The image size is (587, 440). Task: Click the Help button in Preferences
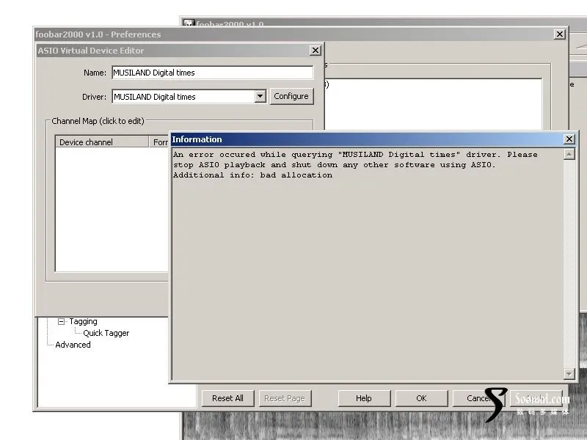tap(364, 398)
